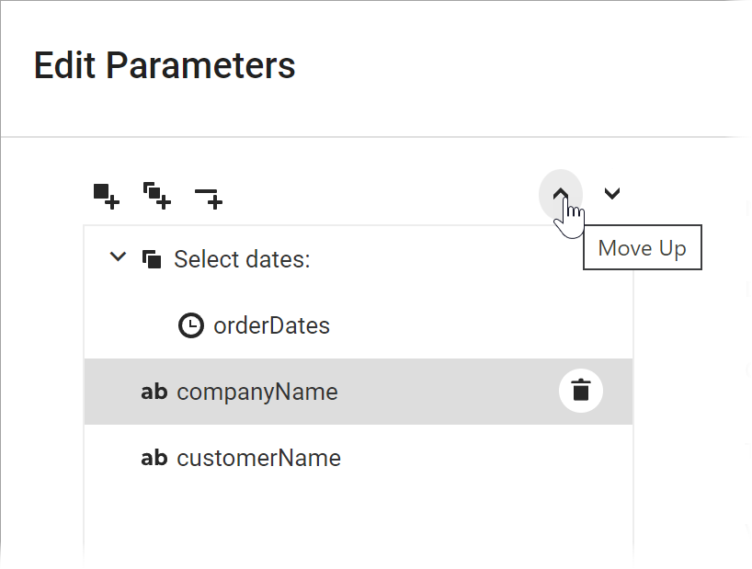Click the group icon next to Select dates
Image resolution: width=752 pixels, height=569 pixels.
[152, 258]
